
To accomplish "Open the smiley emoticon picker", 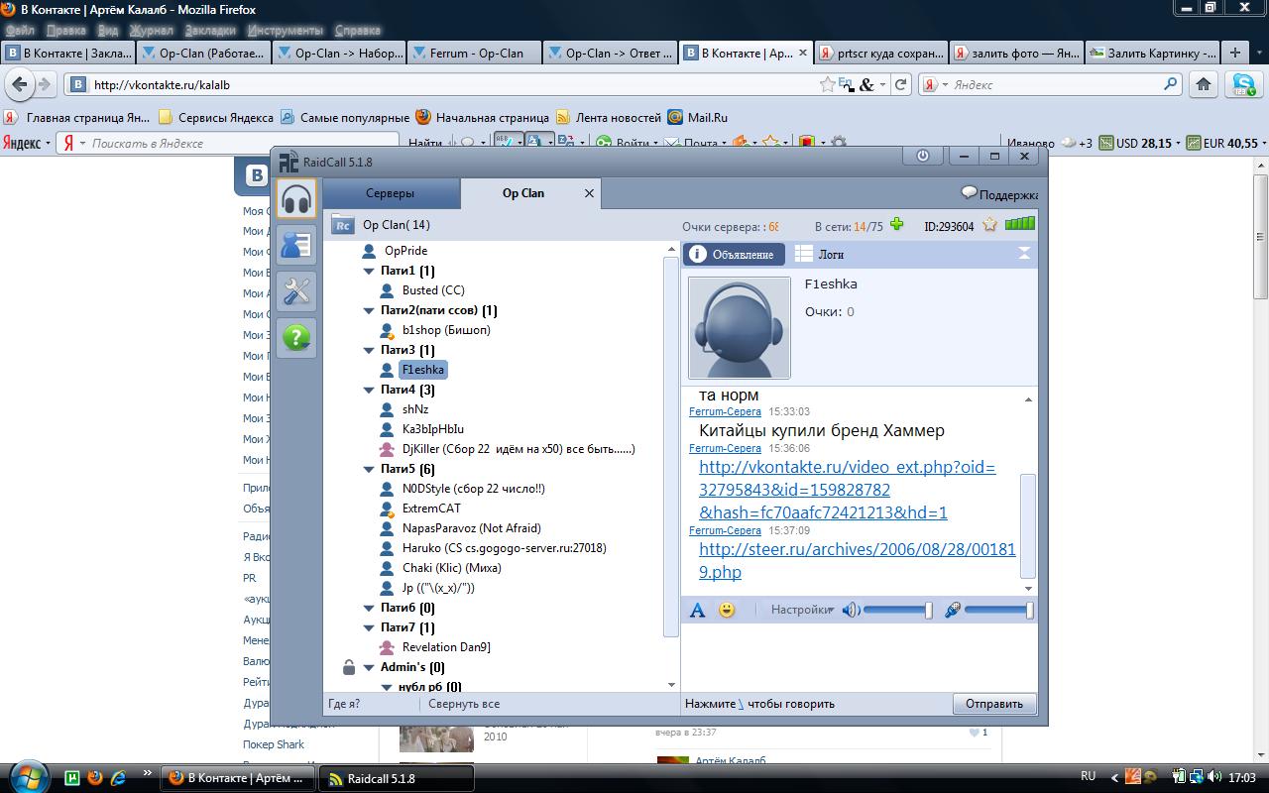I will pos(727,610).
